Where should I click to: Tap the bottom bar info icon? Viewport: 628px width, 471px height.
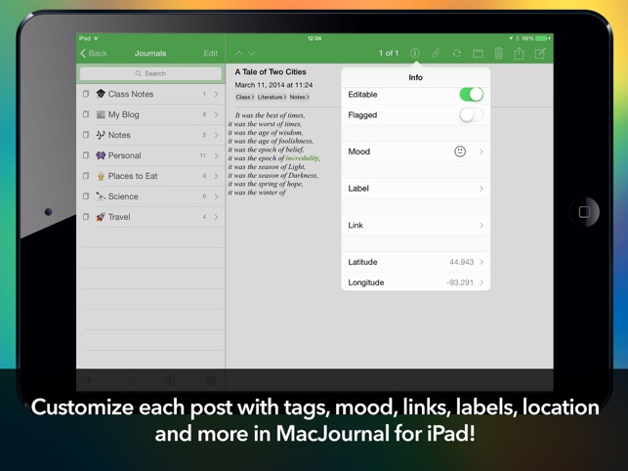pyautogui.click(x=170, y=381)
